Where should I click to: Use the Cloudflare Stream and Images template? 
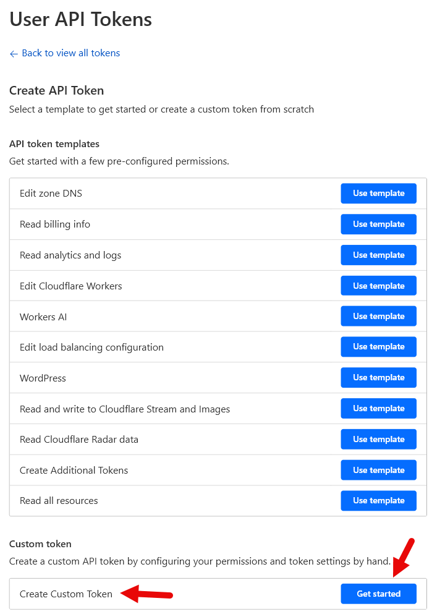coord(378,409)
